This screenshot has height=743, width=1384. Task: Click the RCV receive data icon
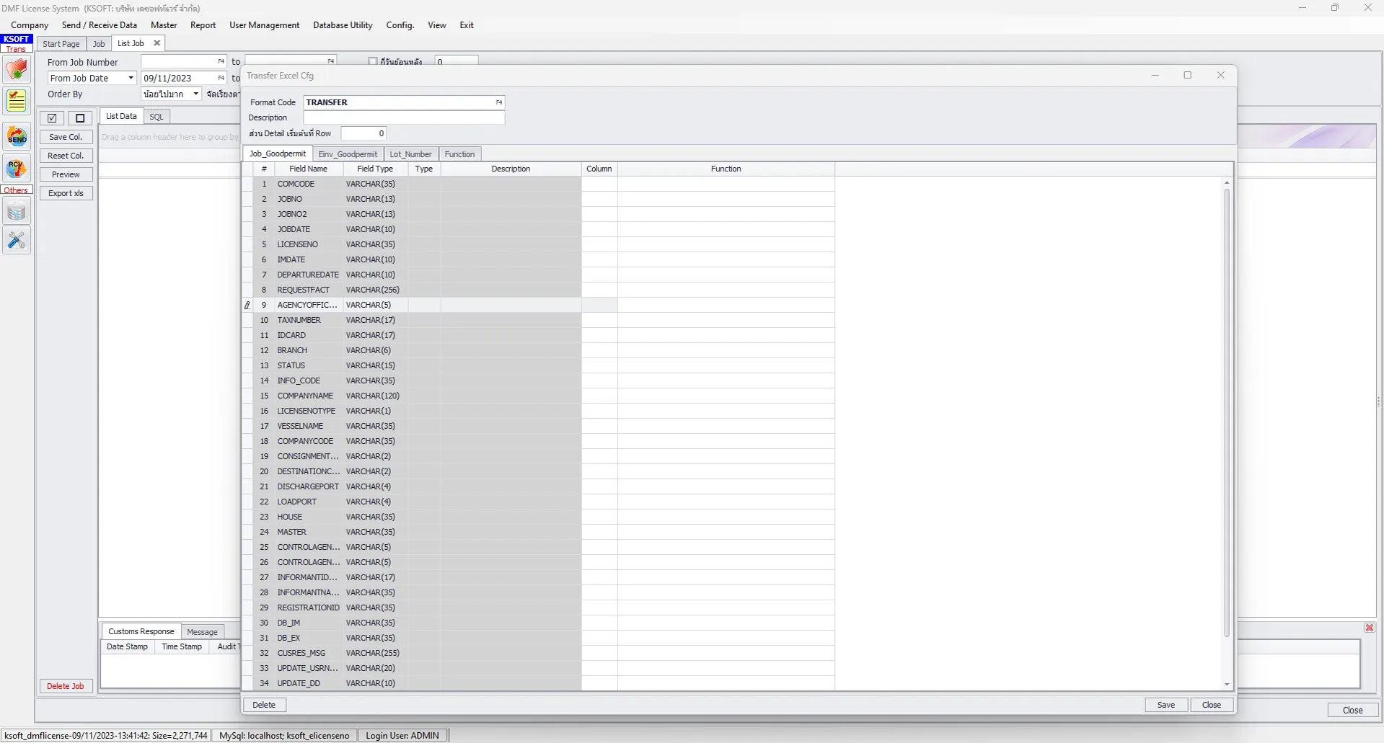(17, 168)
